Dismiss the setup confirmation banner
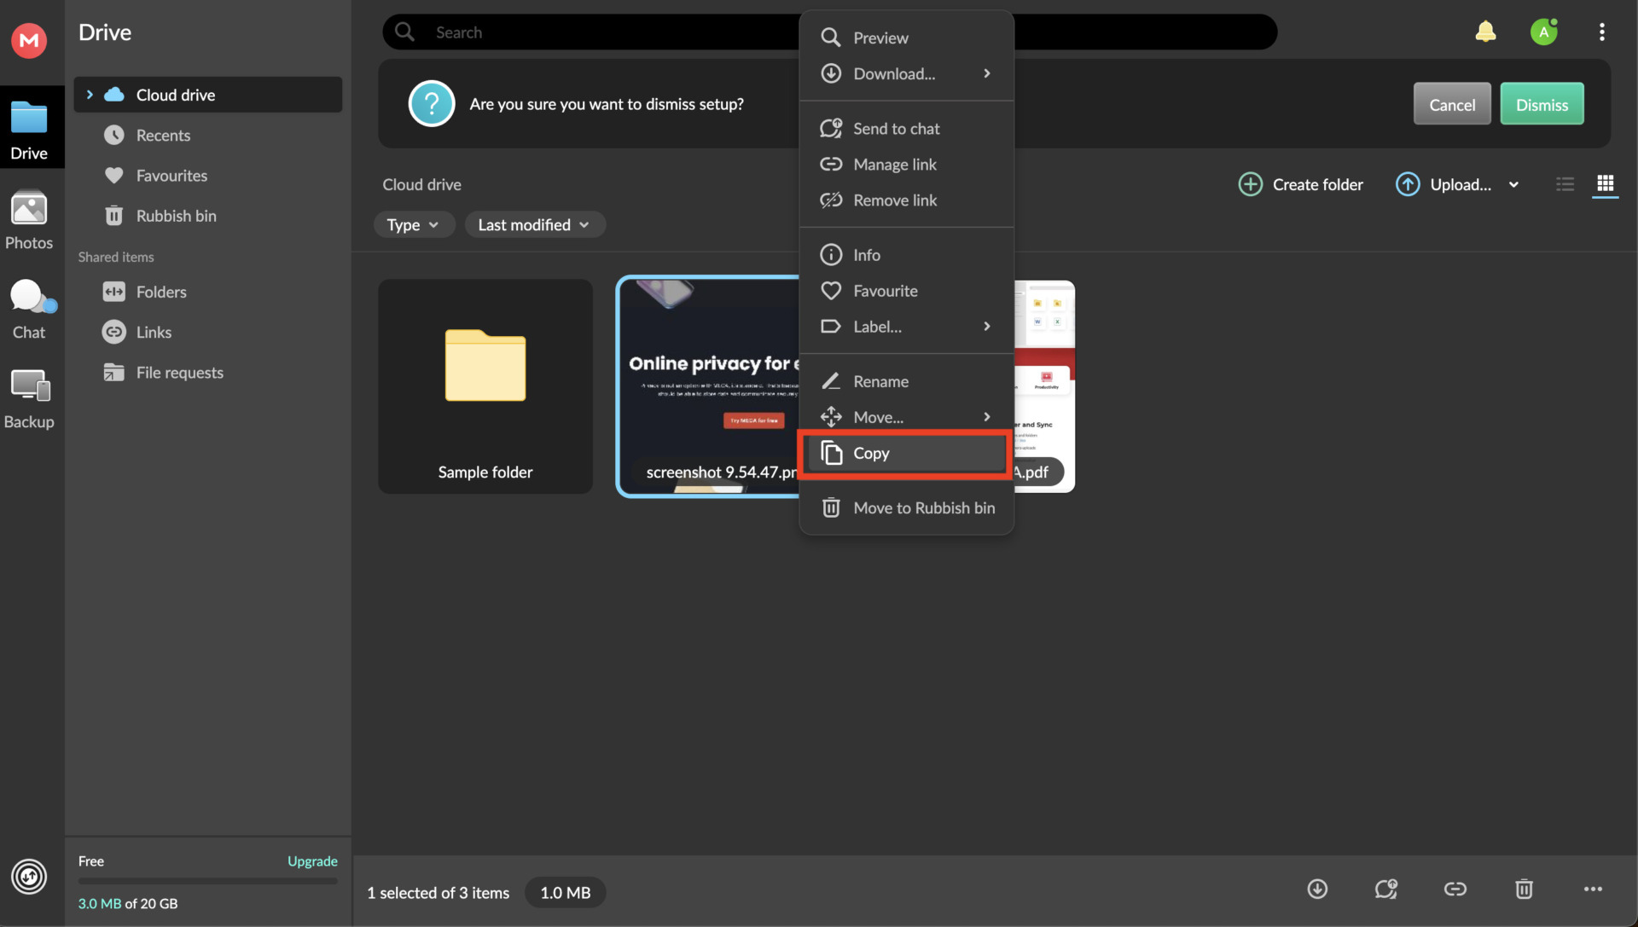This screenshot has height=927, width=1638. pos(1542,103)
